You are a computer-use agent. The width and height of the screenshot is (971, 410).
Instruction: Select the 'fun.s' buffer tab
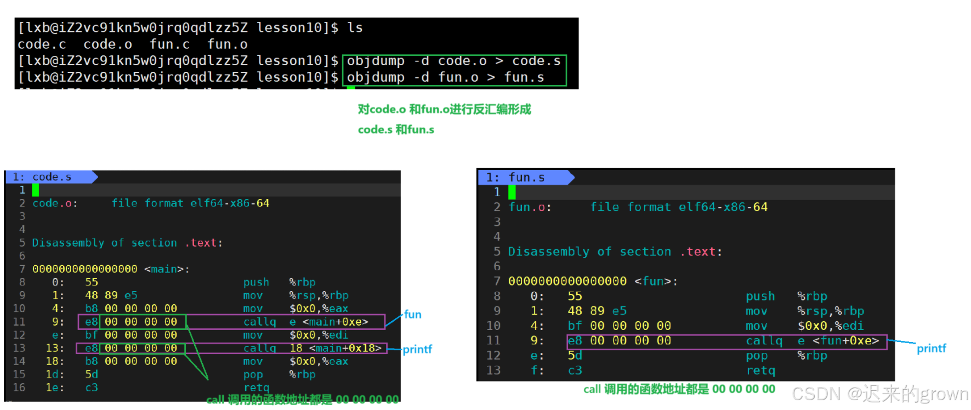[x=525, y=178]
